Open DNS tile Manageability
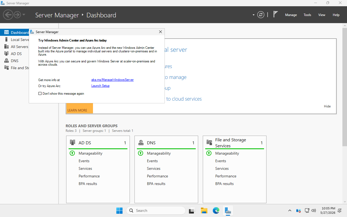This screenshot has height=217, width=347. pos(159,153)
